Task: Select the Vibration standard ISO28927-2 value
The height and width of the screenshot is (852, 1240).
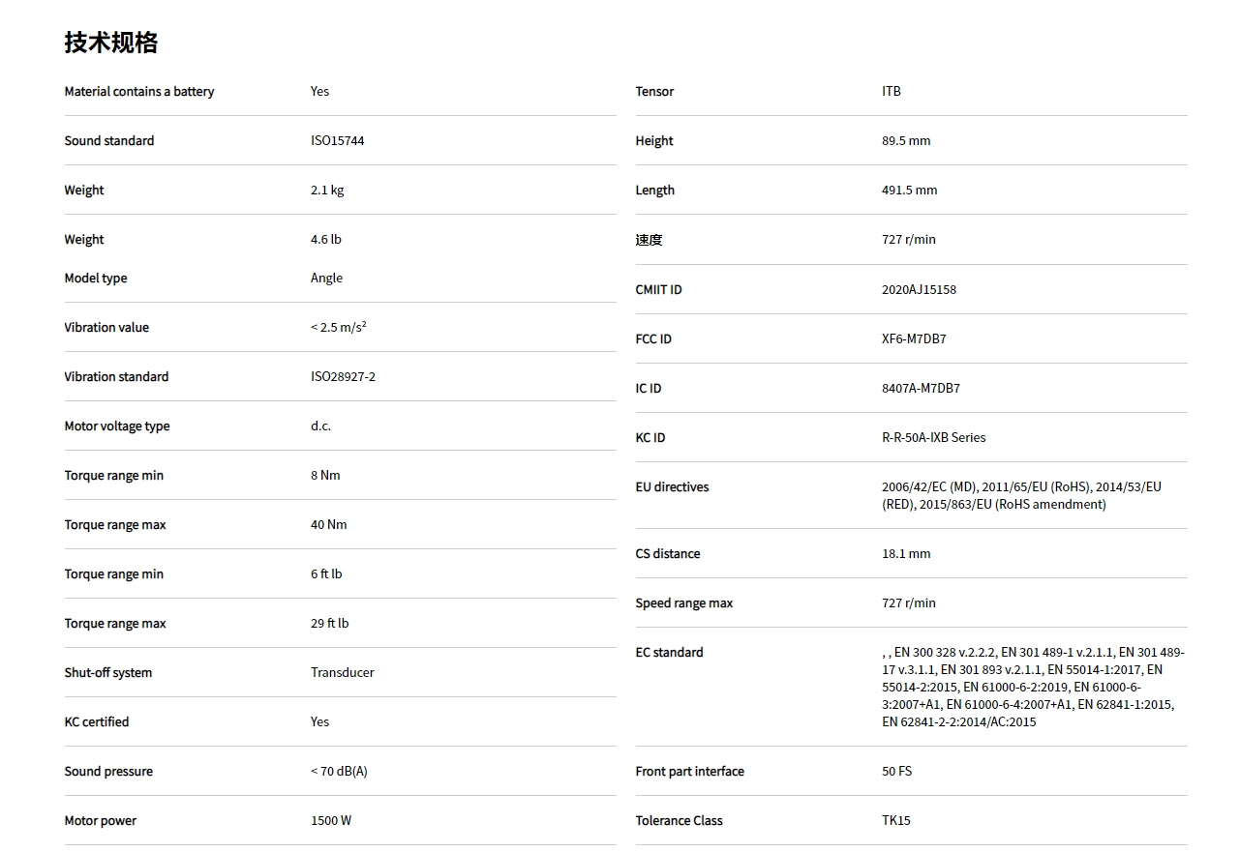Action: 343,377
